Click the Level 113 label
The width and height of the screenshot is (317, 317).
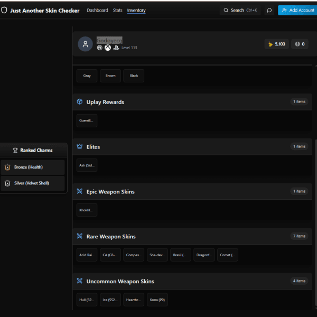click(x=129, y=48)
